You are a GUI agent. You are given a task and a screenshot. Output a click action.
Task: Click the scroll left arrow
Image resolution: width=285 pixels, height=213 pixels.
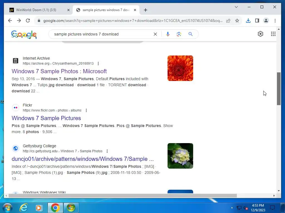click(6, 196)
